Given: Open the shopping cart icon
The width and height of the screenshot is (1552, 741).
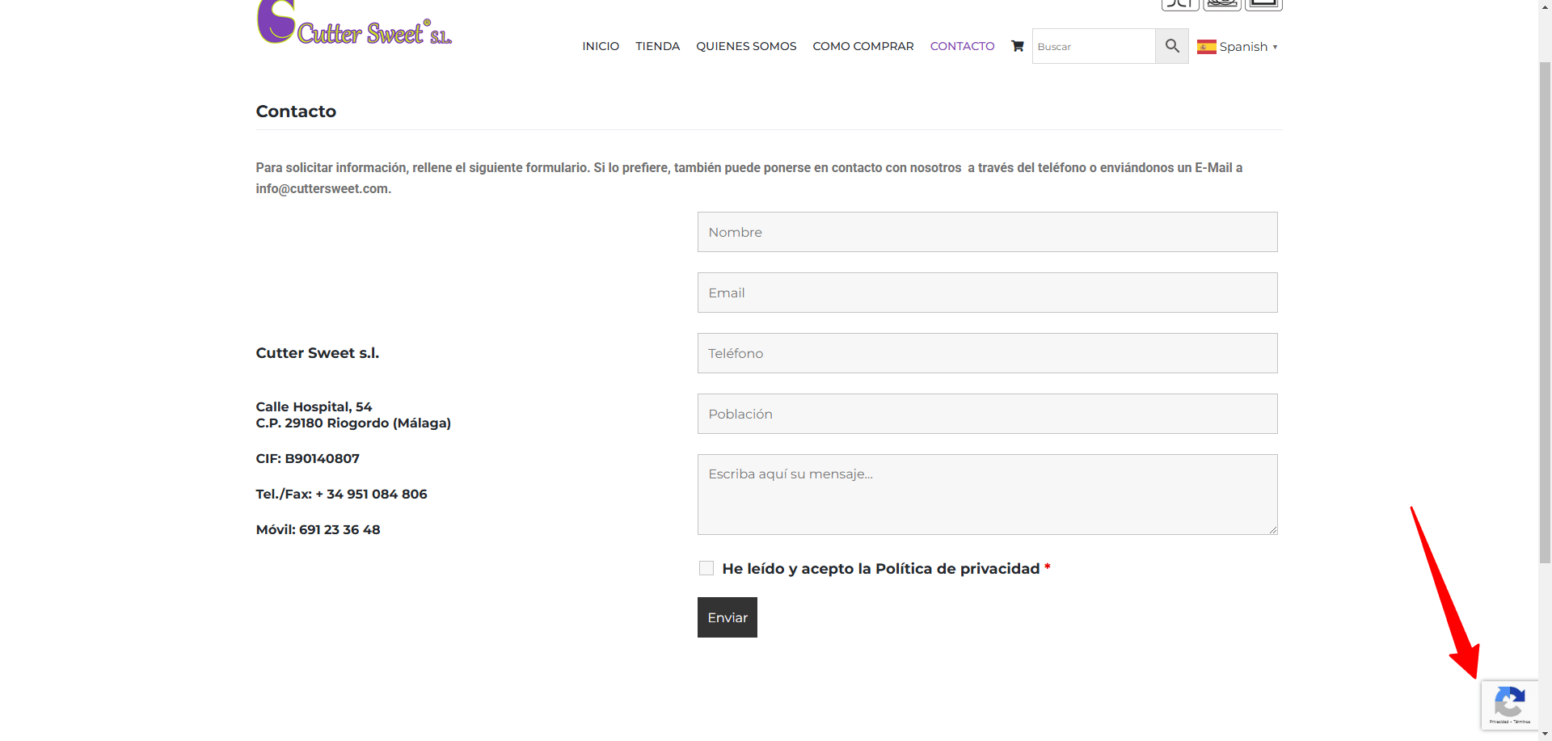Looking at the screenshot, I should point(1017,46).
